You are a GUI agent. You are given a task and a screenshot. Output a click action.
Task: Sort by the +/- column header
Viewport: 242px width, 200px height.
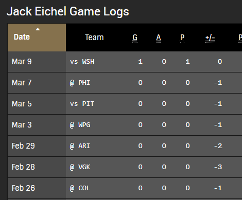(x=210, y=38)
